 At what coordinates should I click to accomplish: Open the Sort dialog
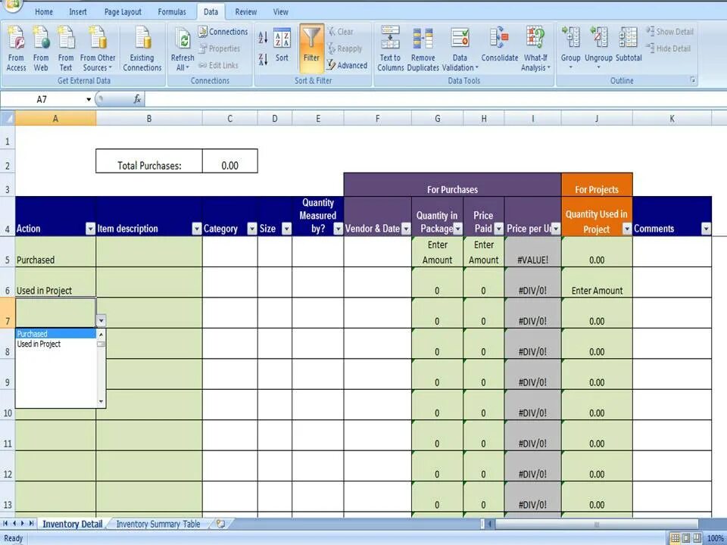coord(282,45)
